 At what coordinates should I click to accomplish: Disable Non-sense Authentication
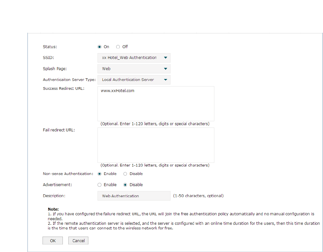point(125,174)
